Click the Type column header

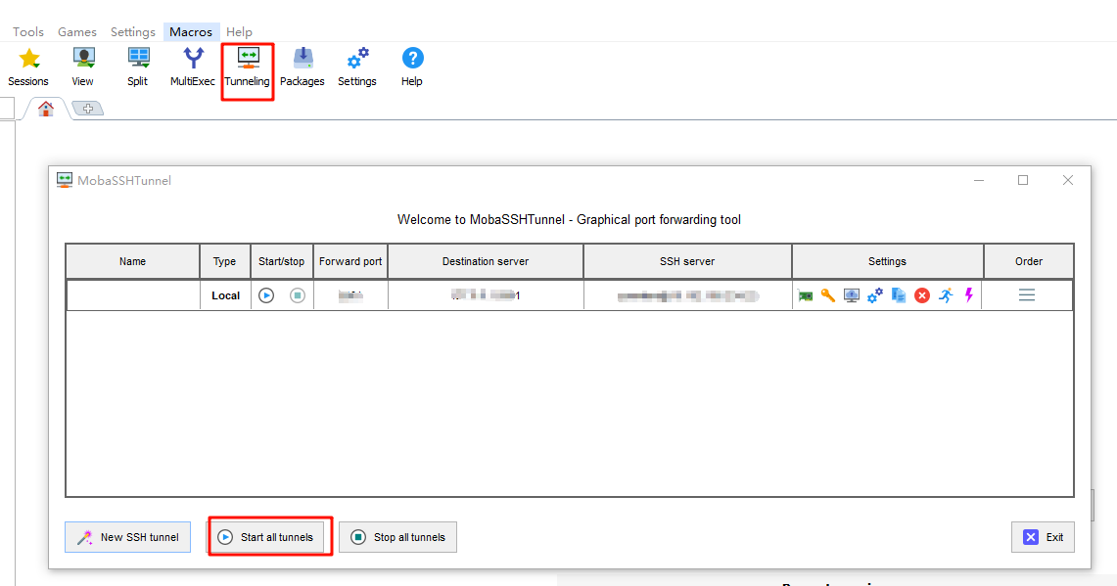point(224,261)
